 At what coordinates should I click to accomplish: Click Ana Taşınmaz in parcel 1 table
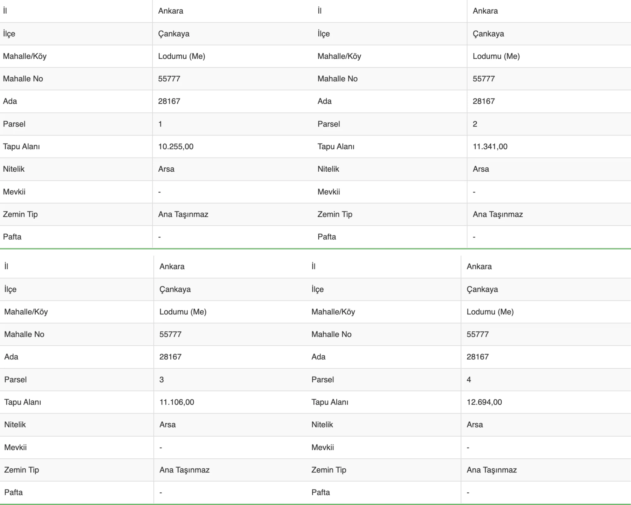[183, 214]
